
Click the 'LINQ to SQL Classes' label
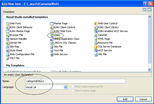(x=65, y=43)
